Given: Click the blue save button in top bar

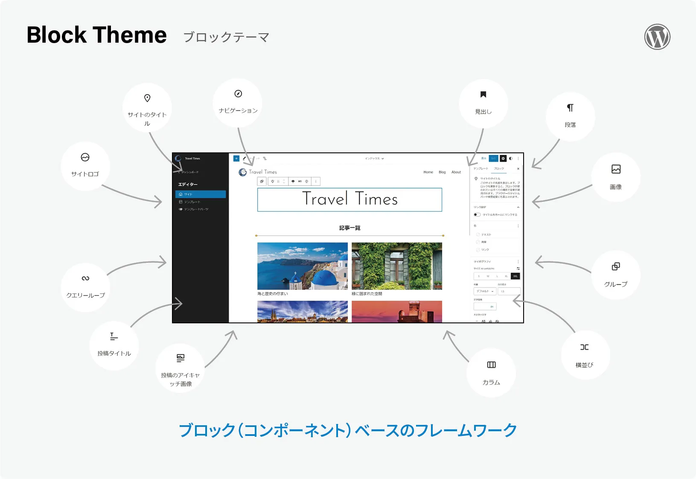Looking at the screenshot, I should tap(493, 158).
